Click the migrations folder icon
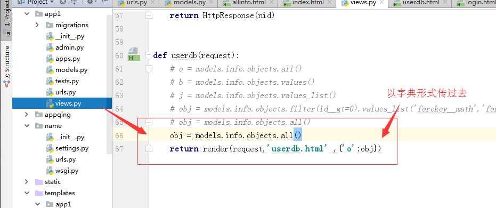 [x=50, y=25]
